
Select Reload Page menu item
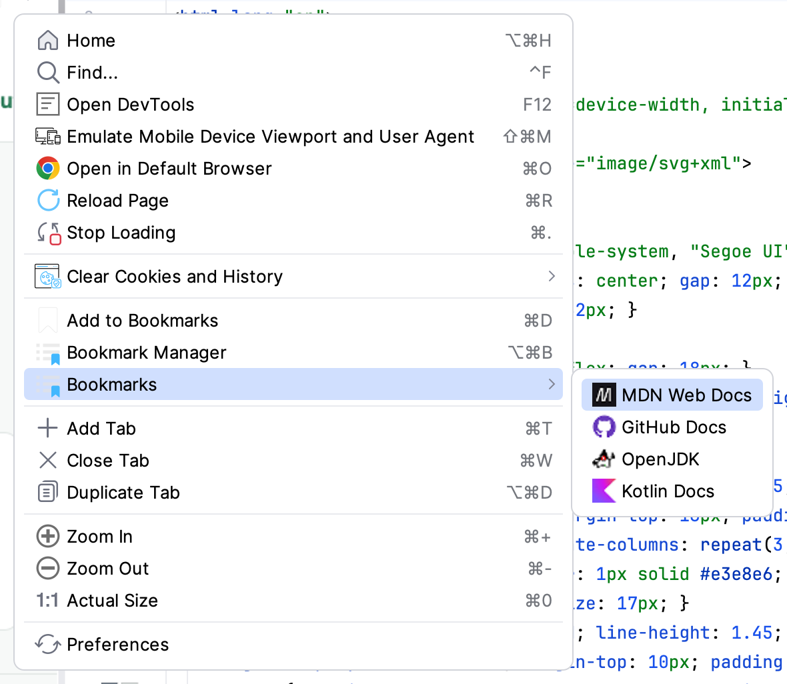click(x=293, y=201)
